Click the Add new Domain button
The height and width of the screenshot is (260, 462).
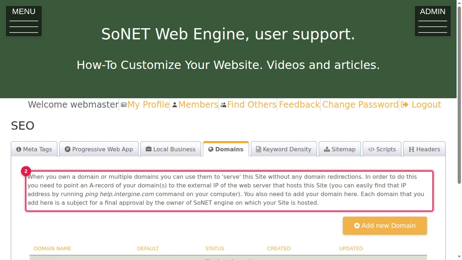click(x=385, y=226)
